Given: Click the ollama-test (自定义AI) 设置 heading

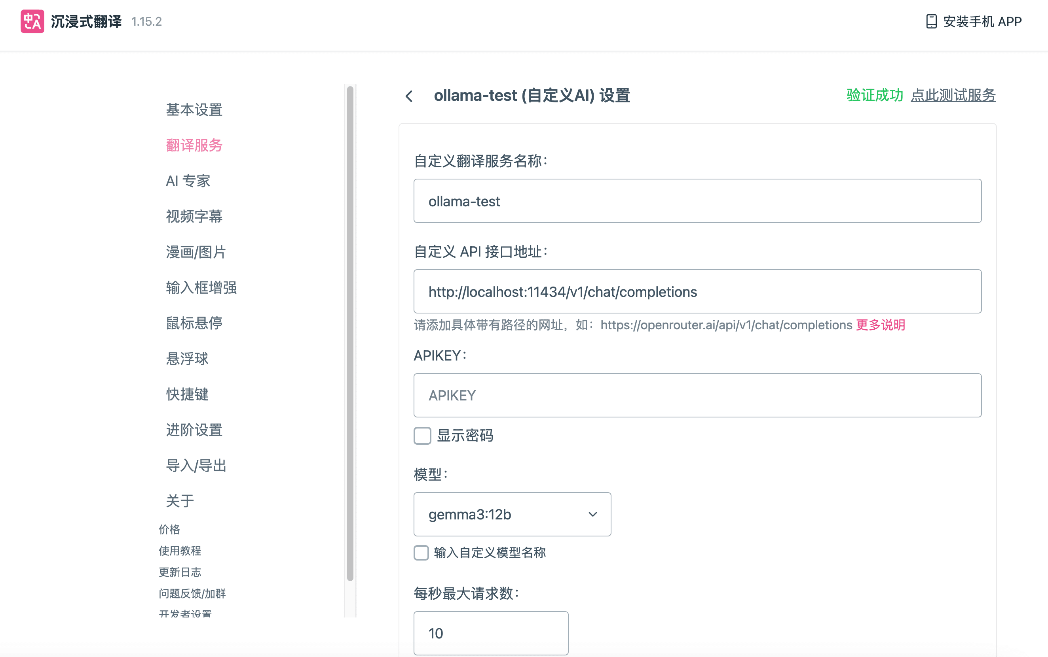Looking at the screenshot, I should pos(532,96).
